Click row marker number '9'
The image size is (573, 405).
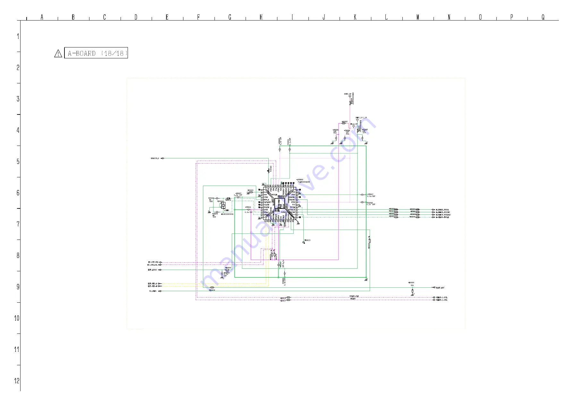[18, 287]
